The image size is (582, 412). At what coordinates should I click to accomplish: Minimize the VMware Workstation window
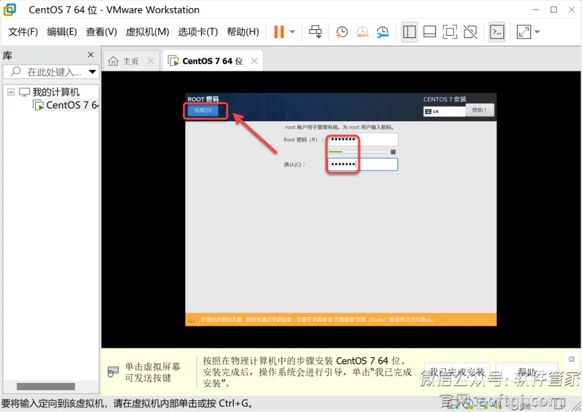536,10
